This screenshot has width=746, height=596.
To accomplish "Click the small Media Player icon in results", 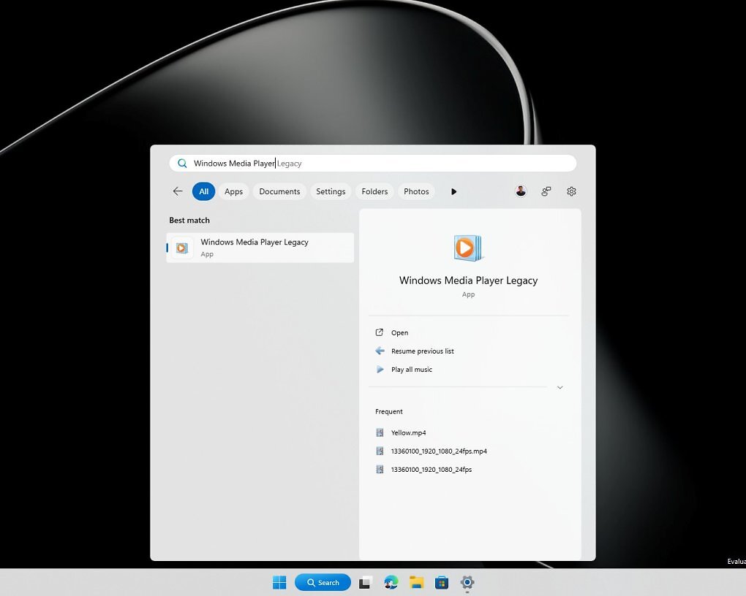I will pos(181,248).
